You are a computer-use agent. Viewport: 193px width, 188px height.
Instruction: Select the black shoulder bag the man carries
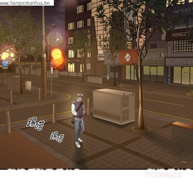(x=73, y=119)
